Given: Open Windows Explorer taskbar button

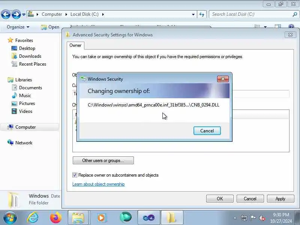Looking at the screenshot, I should pyautogui.click(x=78, y=217).
